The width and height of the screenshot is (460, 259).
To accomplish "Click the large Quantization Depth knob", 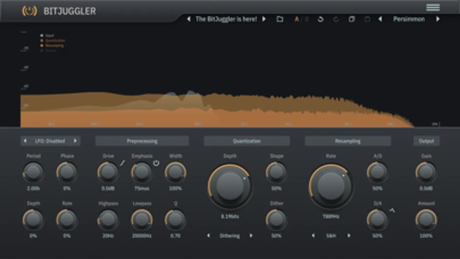I will [x=230, y=186].
